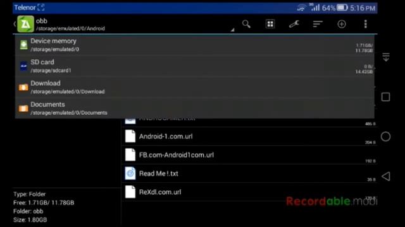Tap the Device memory icon
Image resolution: width=405 pixels, height=227 pixels.
click(x=23, y=45)
